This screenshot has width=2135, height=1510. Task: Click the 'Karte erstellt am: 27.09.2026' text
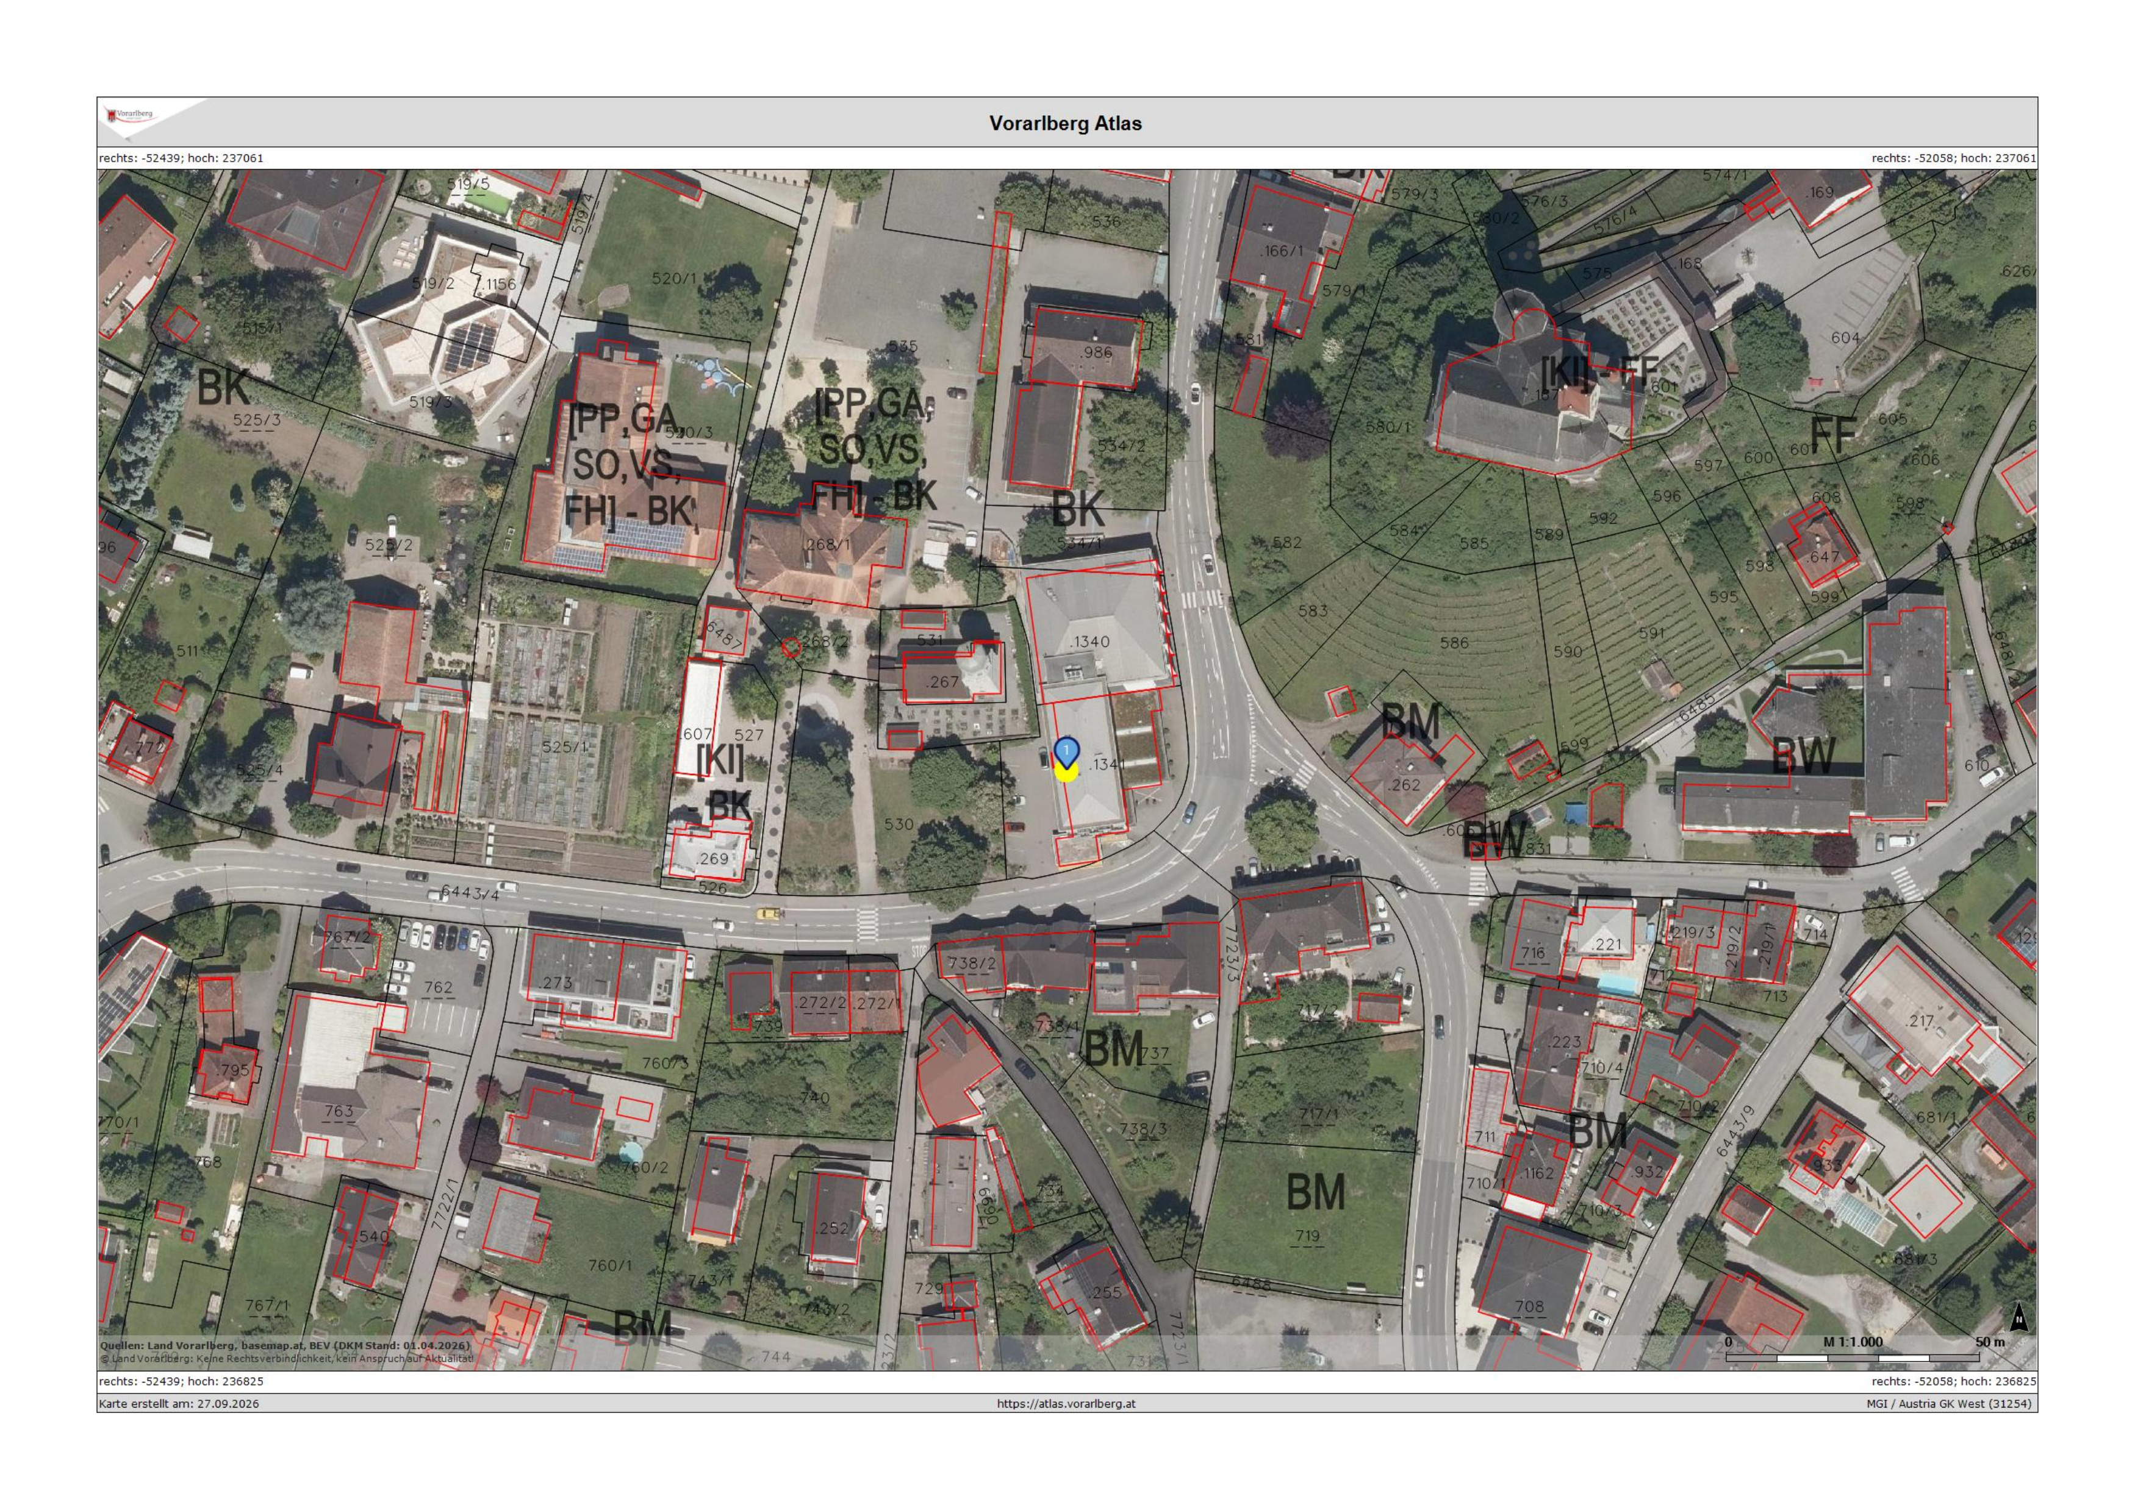click(179, 1403)
